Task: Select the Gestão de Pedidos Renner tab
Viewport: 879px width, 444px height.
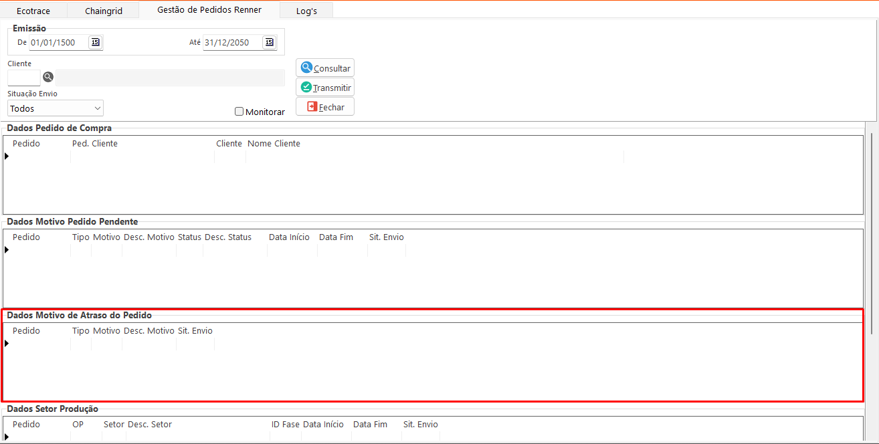Action: (x=209, y=10)
